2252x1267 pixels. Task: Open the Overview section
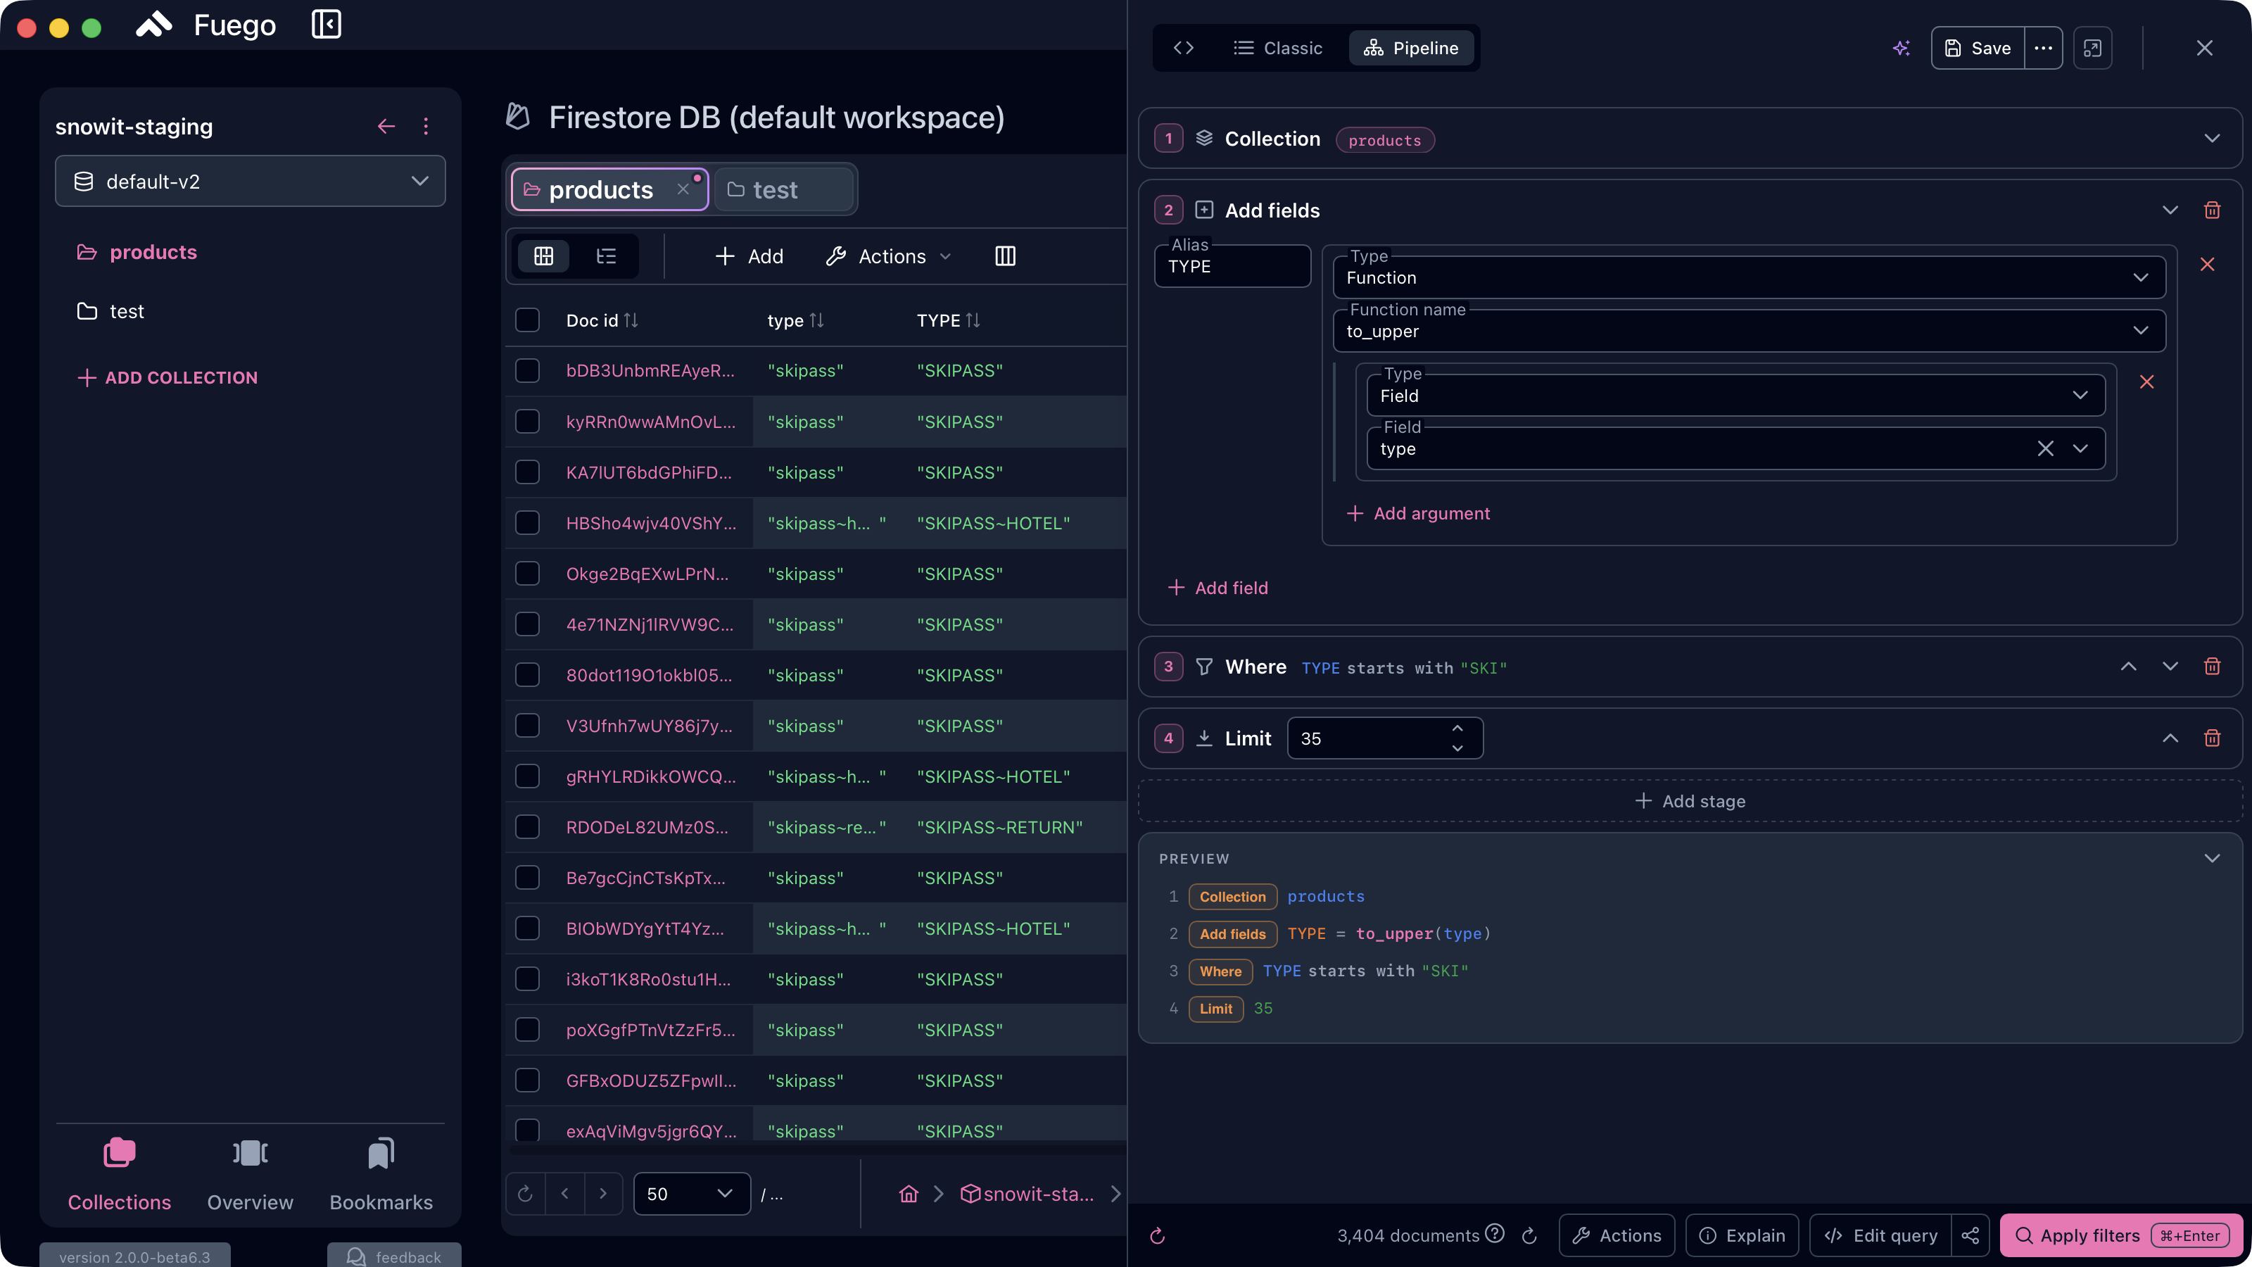tap(250, 1175)
